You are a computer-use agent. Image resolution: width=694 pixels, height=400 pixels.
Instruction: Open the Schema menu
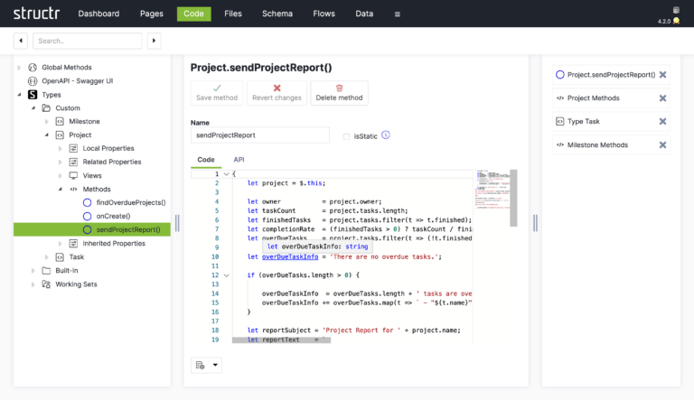(277, 14)
